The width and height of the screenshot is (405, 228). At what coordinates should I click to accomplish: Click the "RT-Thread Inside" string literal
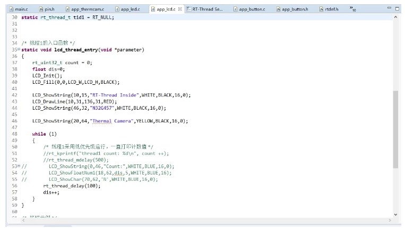[115, 95]
